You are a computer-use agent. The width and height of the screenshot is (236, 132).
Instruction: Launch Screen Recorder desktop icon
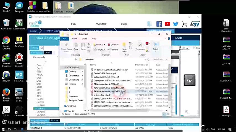coord(19,60)
